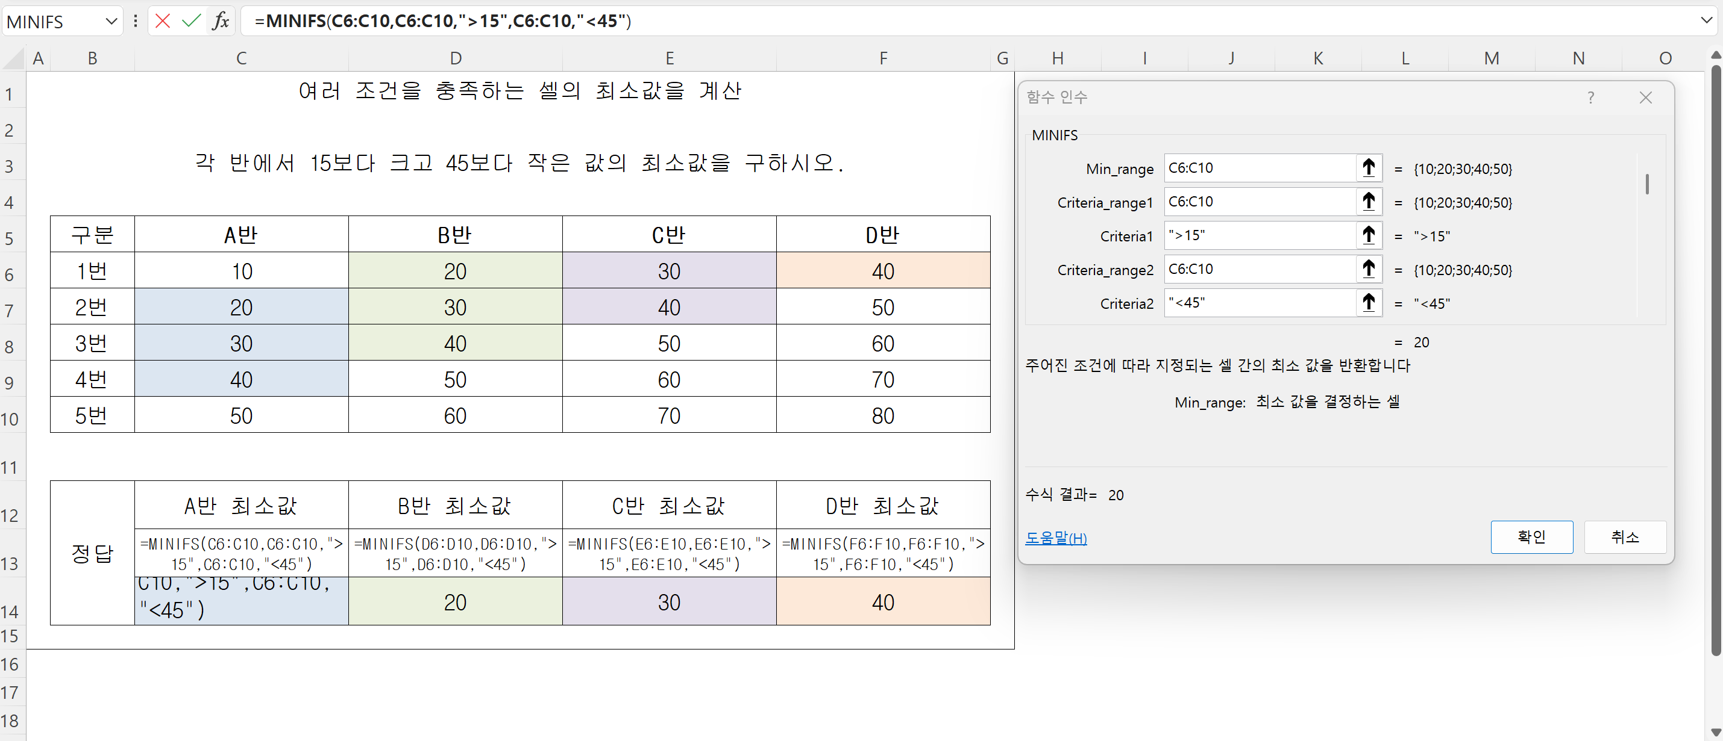Click the dialog question mark help icon
This screenshot has width=1723, height=741.
1590,98
